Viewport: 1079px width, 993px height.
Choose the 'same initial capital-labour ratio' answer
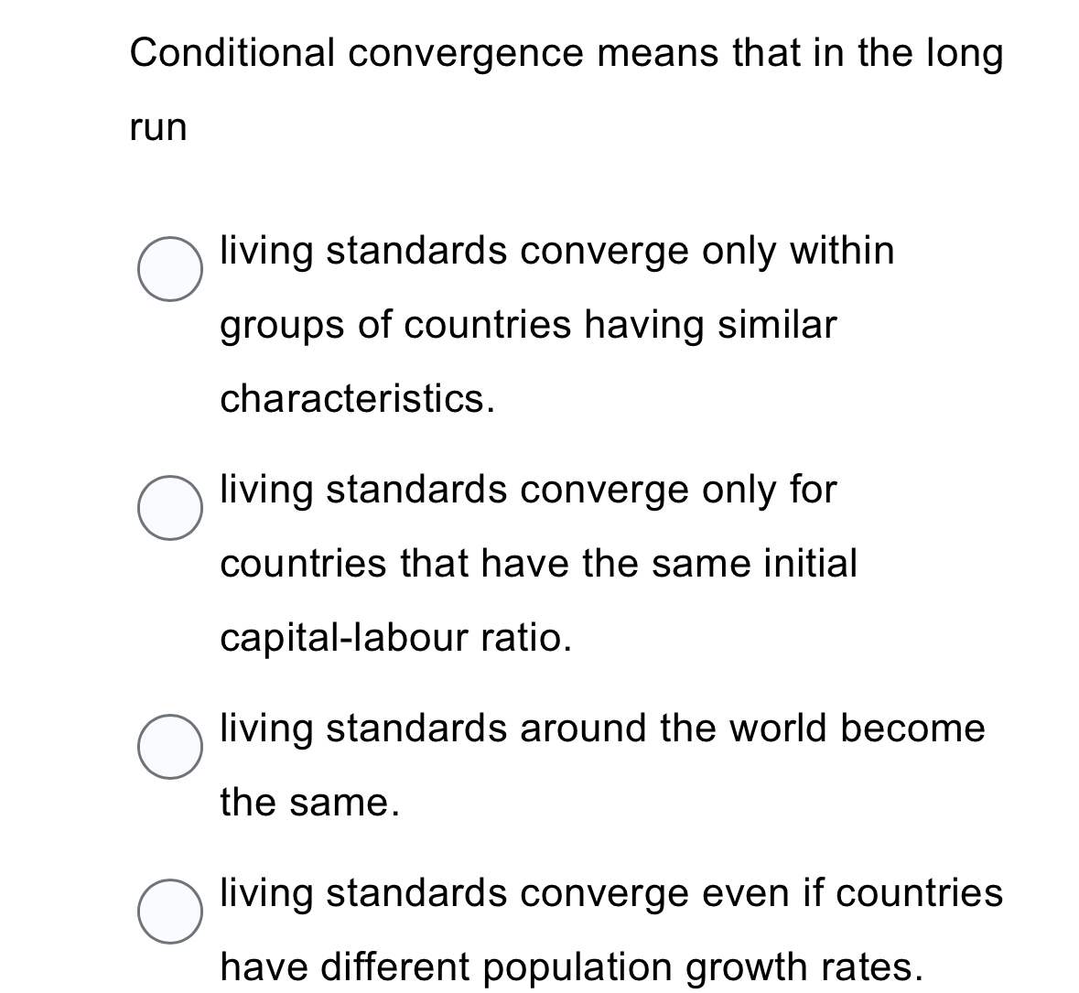[x=172, y=507]
